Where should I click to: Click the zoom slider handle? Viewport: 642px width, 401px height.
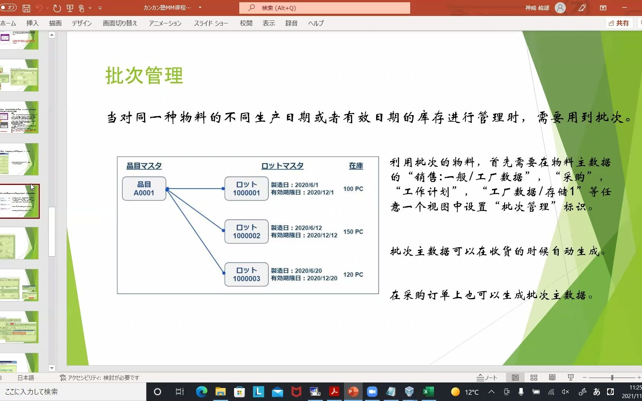612,378
